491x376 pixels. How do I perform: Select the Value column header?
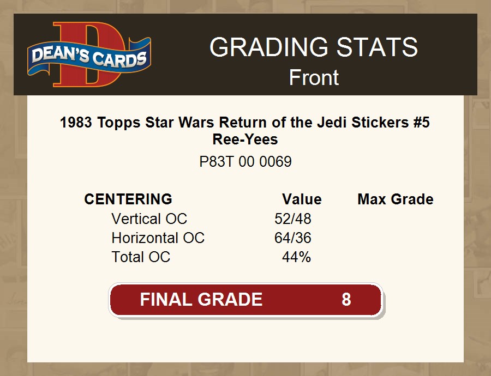(x=302, y=199)
